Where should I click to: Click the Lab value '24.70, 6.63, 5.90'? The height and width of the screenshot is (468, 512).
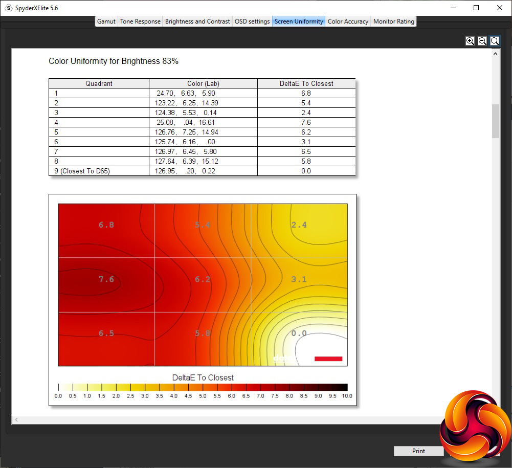tap(186, 94)
